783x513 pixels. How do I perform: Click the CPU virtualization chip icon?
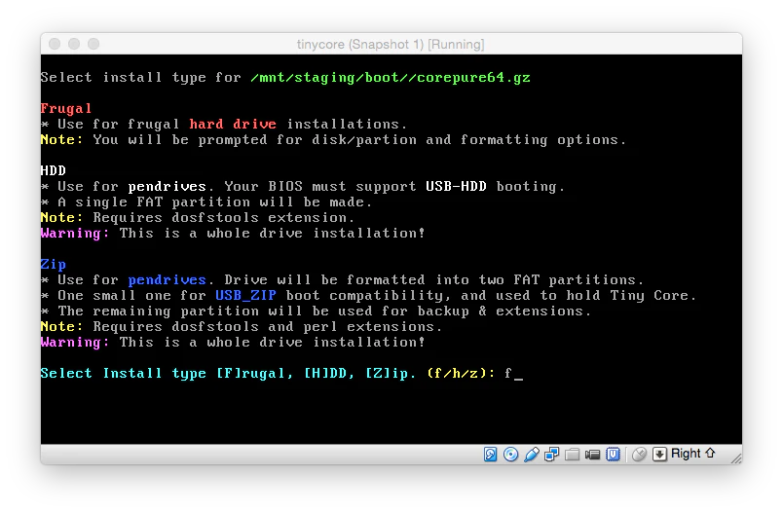pos(613,455)
